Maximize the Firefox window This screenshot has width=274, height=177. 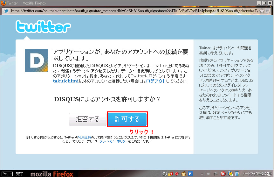tap(264, 3)
